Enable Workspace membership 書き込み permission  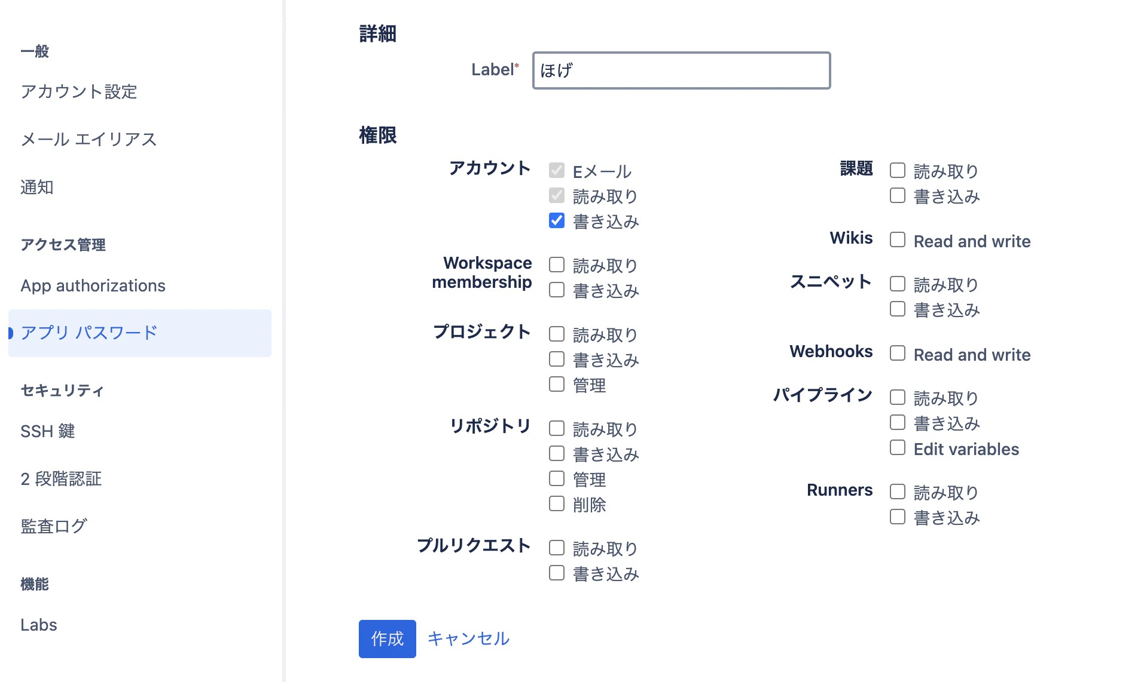(557, 290)
